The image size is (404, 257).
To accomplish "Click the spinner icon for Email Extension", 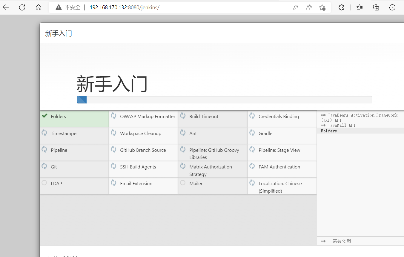I will (113, 183).
